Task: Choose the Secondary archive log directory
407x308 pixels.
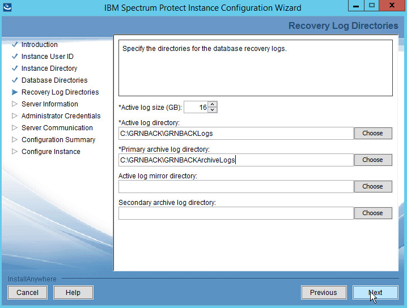Action: pos(372,213)
